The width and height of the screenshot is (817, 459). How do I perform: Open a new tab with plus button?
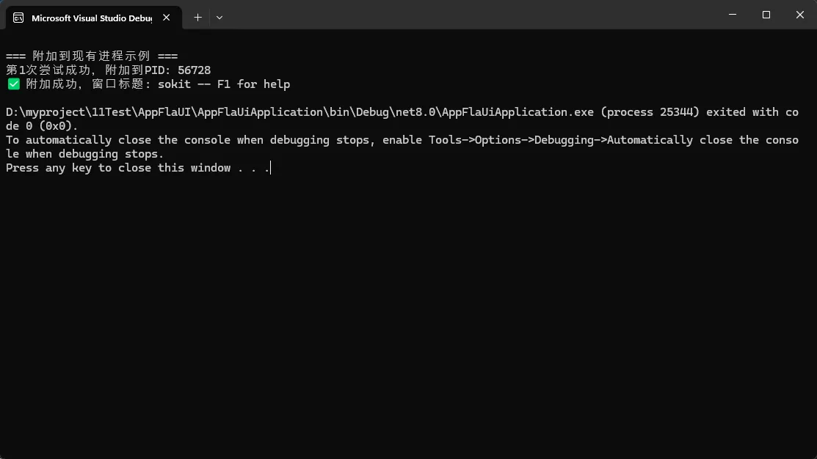point(197,18)
